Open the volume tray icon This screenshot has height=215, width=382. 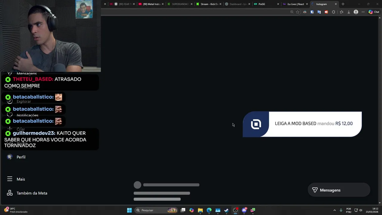(361, 210)
